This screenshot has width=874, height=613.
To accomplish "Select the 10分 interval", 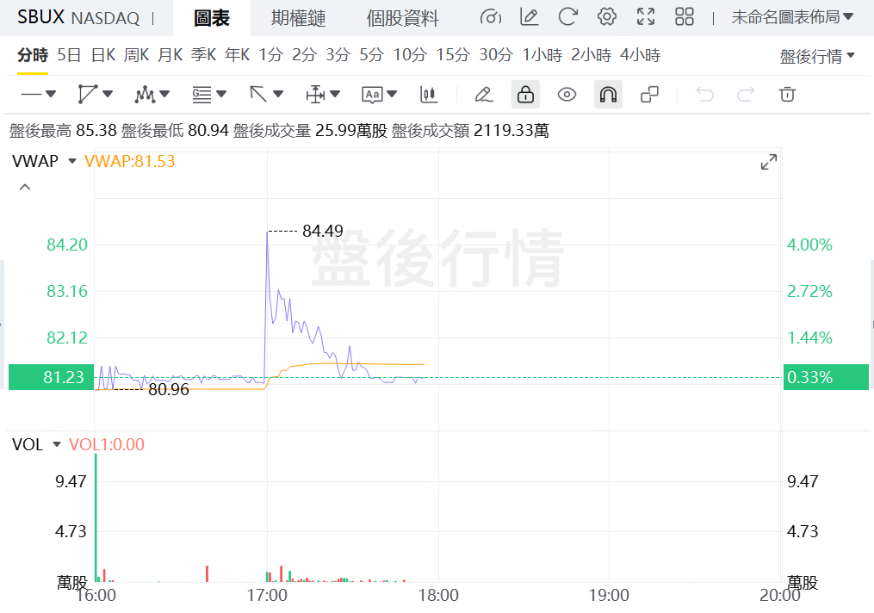I will (x=410, y=54).
